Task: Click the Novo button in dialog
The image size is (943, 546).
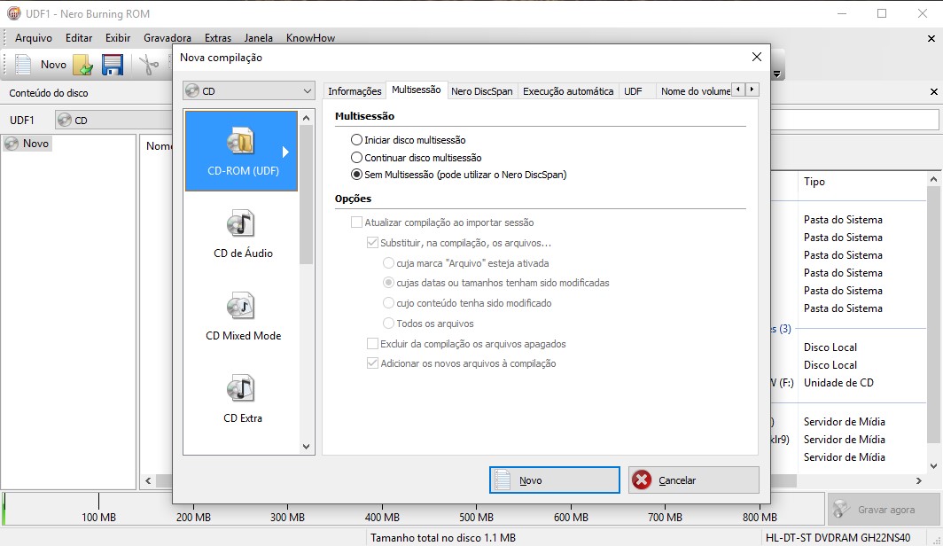Action: 555,480
